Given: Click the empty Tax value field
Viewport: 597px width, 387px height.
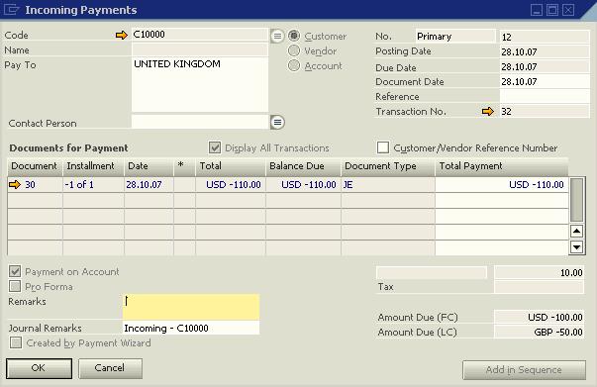Looking at the screenshot, I should [539, 287].
